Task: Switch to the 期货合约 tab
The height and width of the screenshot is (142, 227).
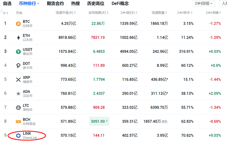Action: (x=55, y=3)
